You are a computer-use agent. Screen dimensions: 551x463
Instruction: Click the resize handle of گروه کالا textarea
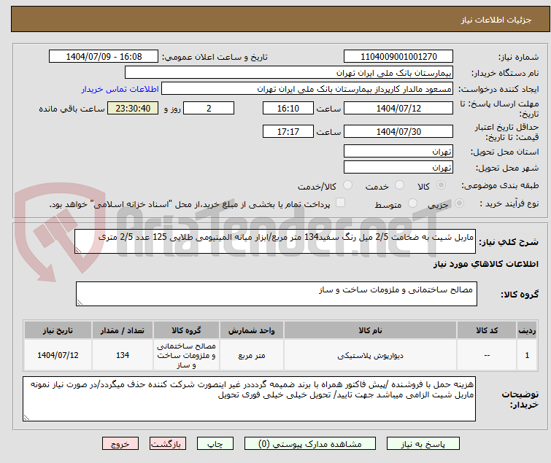pyautogui.click(x=80, y=303)
